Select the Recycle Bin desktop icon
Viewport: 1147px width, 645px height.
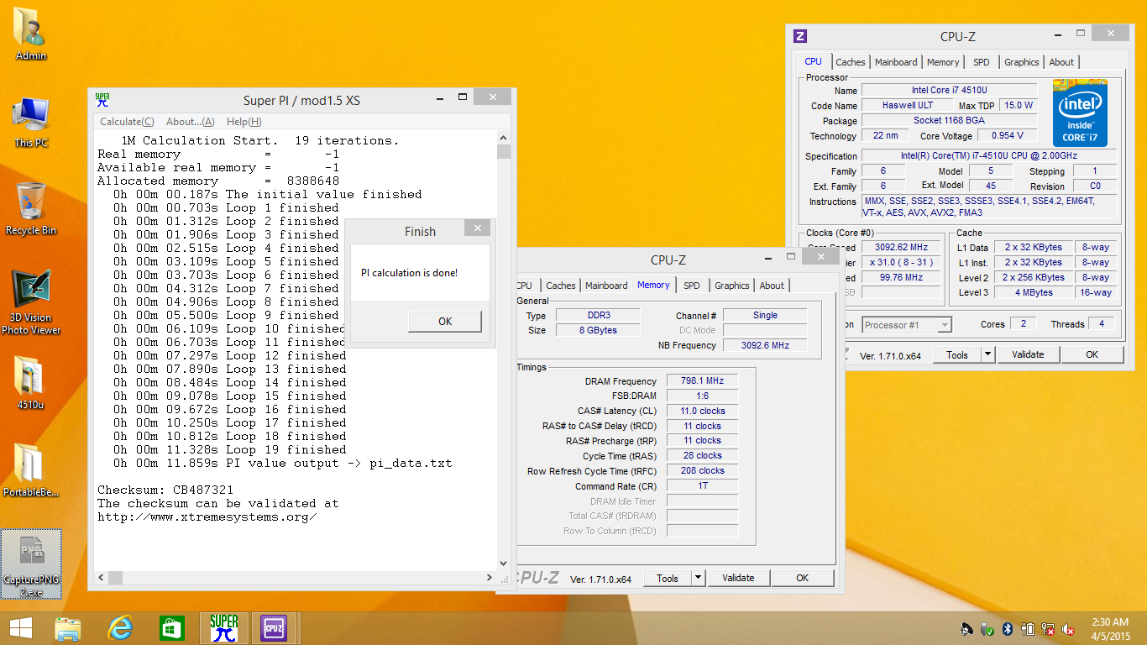31,209
